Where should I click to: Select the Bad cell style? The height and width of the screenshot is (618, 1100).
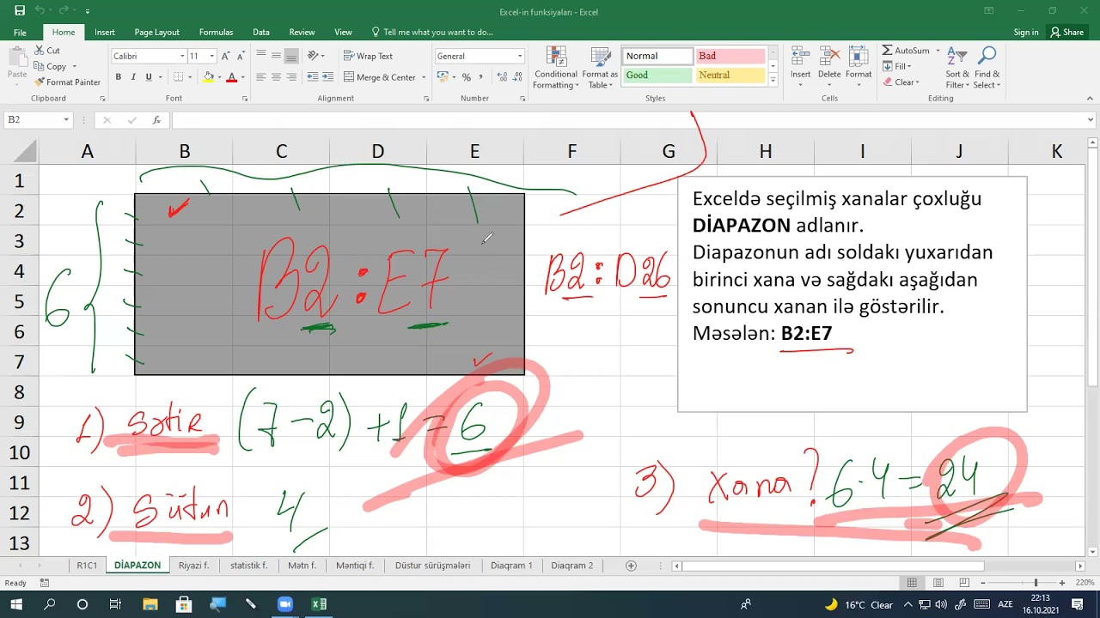tap(730, 56)
